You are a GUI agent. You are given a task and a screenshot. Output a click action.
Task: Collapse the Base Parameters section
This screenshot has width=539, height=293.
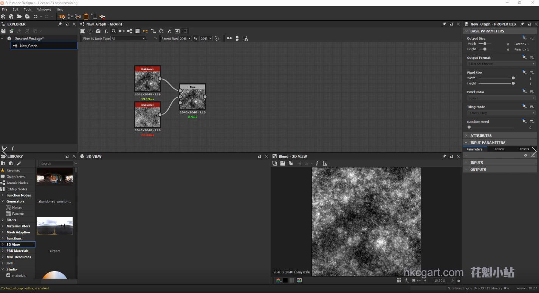pos(466,31)
